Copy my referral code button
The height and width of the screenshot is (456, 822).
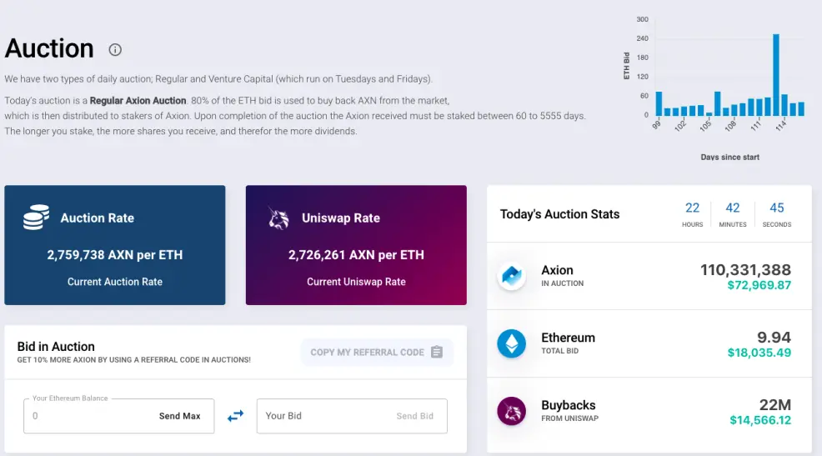377,353
